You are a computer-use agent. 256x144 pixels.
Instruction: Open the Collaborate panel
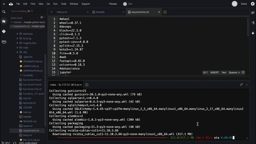point(253,12)
